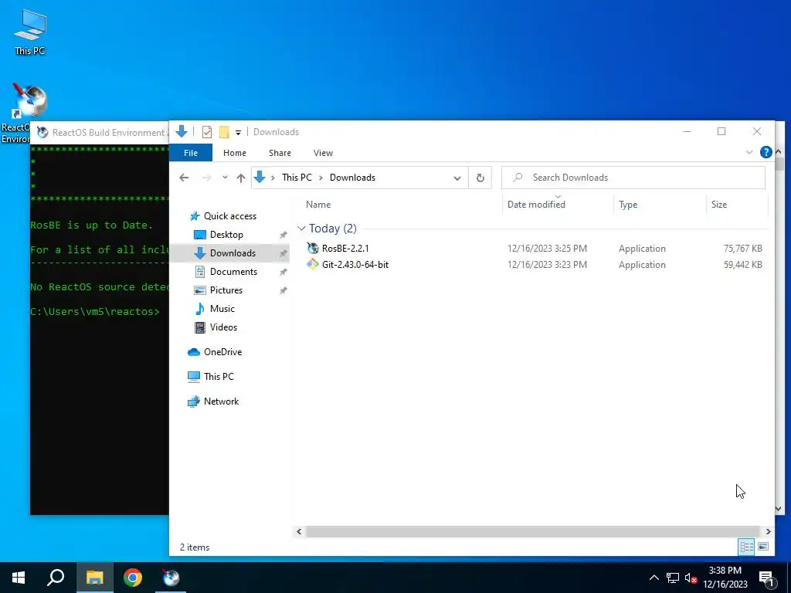This screenshot has height=593, width=791.
Task: Go back with the Back arrow
Action: click(x=184, y=178)
